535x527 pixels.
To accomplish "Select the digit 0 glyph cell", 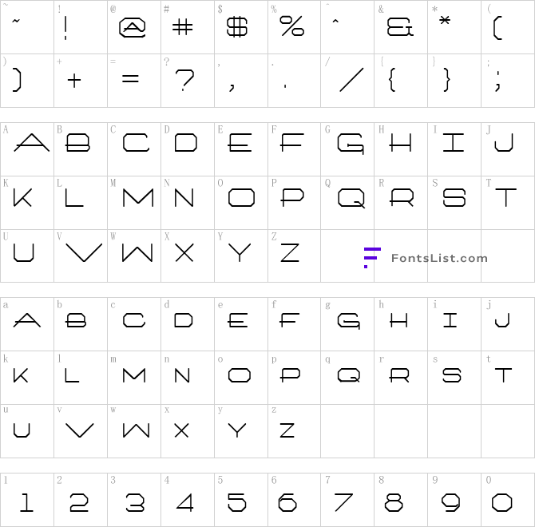I will (508, 500).
